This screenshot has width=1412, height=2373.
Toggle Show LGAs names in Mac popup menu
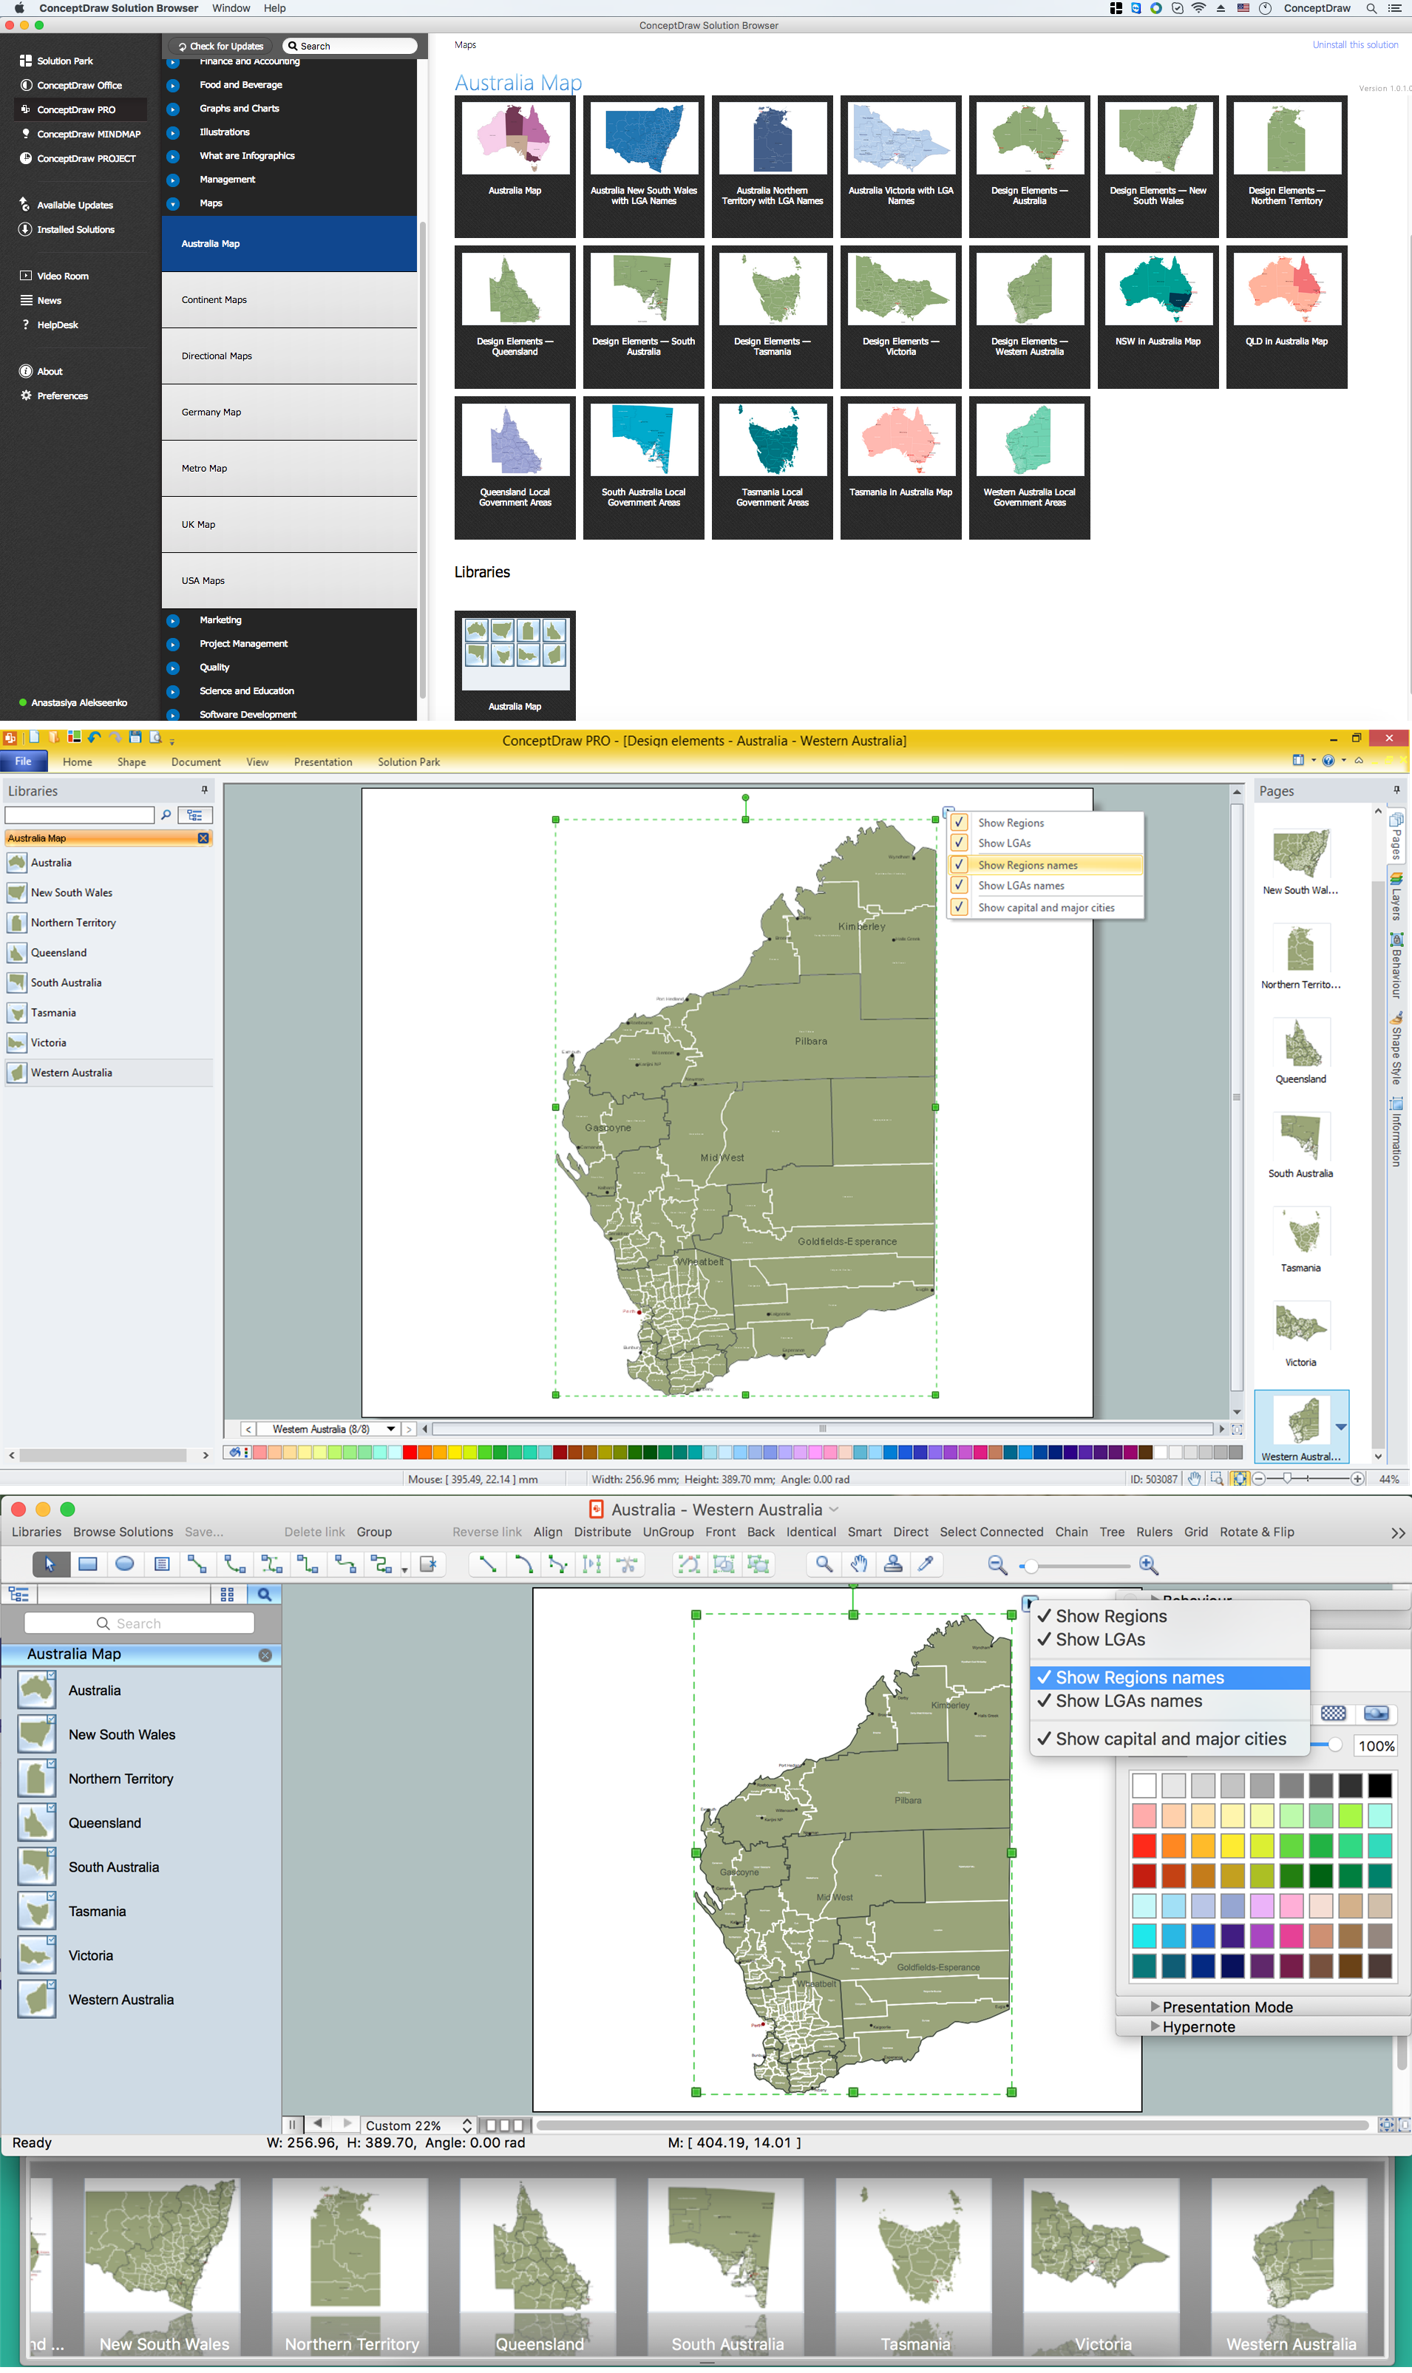coord(1170,1701)
